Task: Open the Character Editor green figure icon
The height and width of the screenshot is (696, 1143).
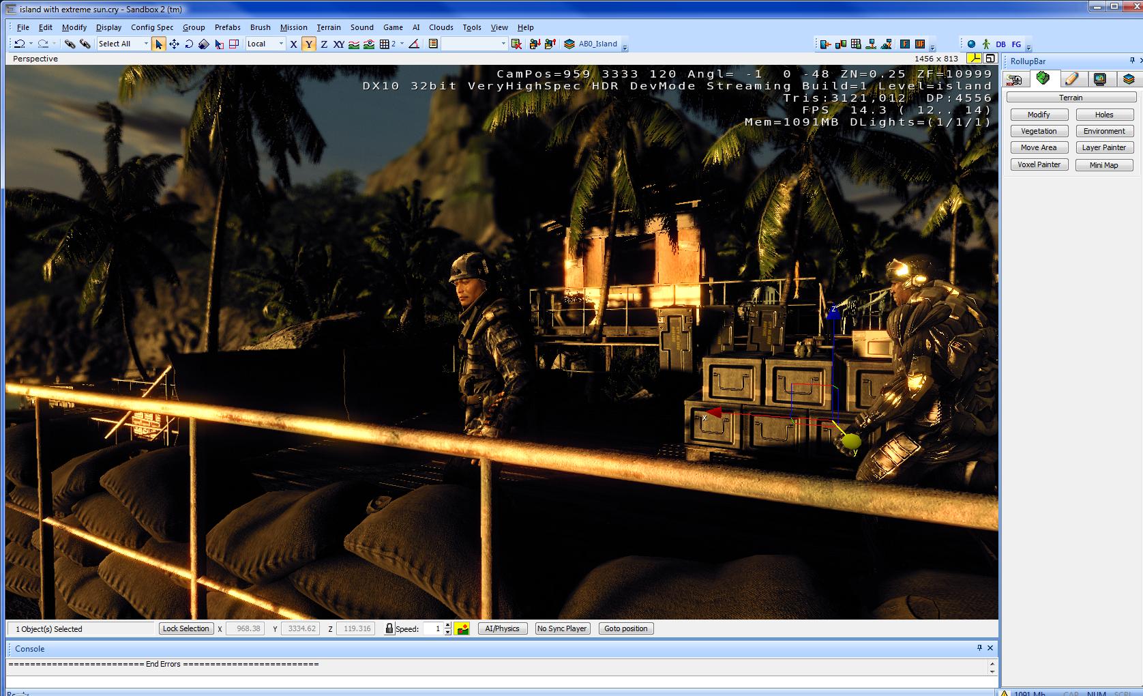Action: point(986,44)
